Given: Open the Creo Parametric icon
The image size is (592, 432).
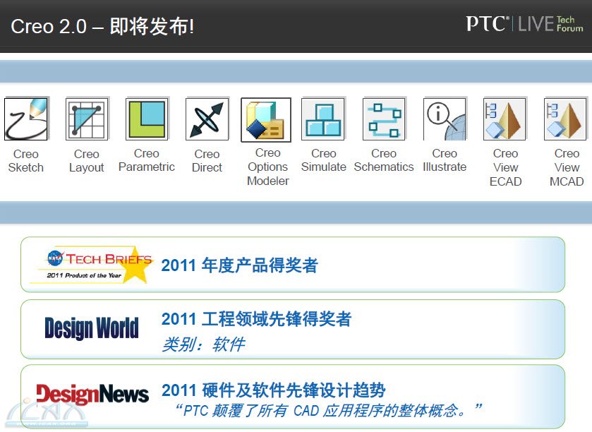Looking at the screenshot, I should (147, 119).
